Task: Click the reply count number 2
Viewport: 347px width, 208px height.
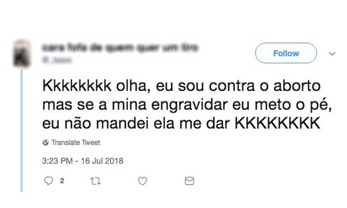Action: click(x=62, y=181)
